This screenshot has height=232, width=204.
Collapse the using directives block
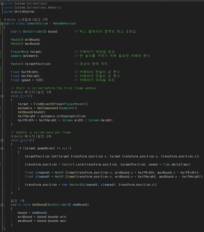click(x=2, y=3)
